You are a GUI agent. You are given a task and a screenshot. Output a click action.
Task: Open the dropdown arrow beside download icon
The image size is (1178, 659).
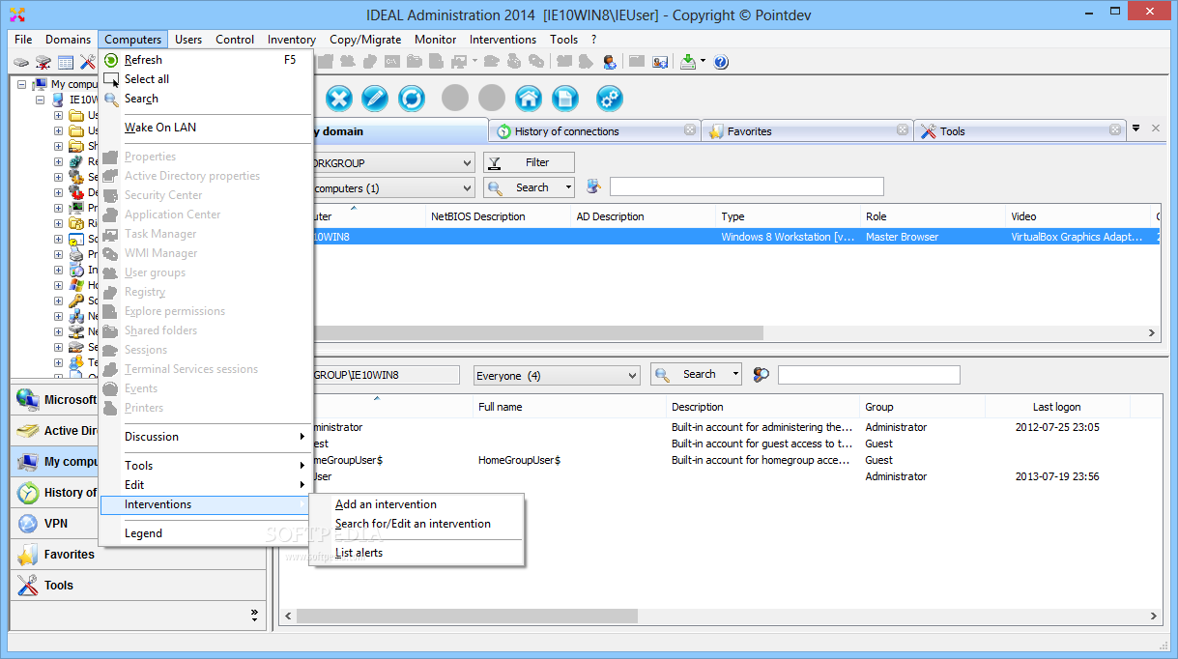coord(703,62)
